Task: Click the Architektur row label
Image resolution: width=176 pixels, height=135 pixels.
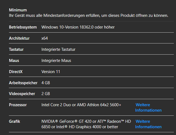Action: pyautogui.click(x=19, y=38)
